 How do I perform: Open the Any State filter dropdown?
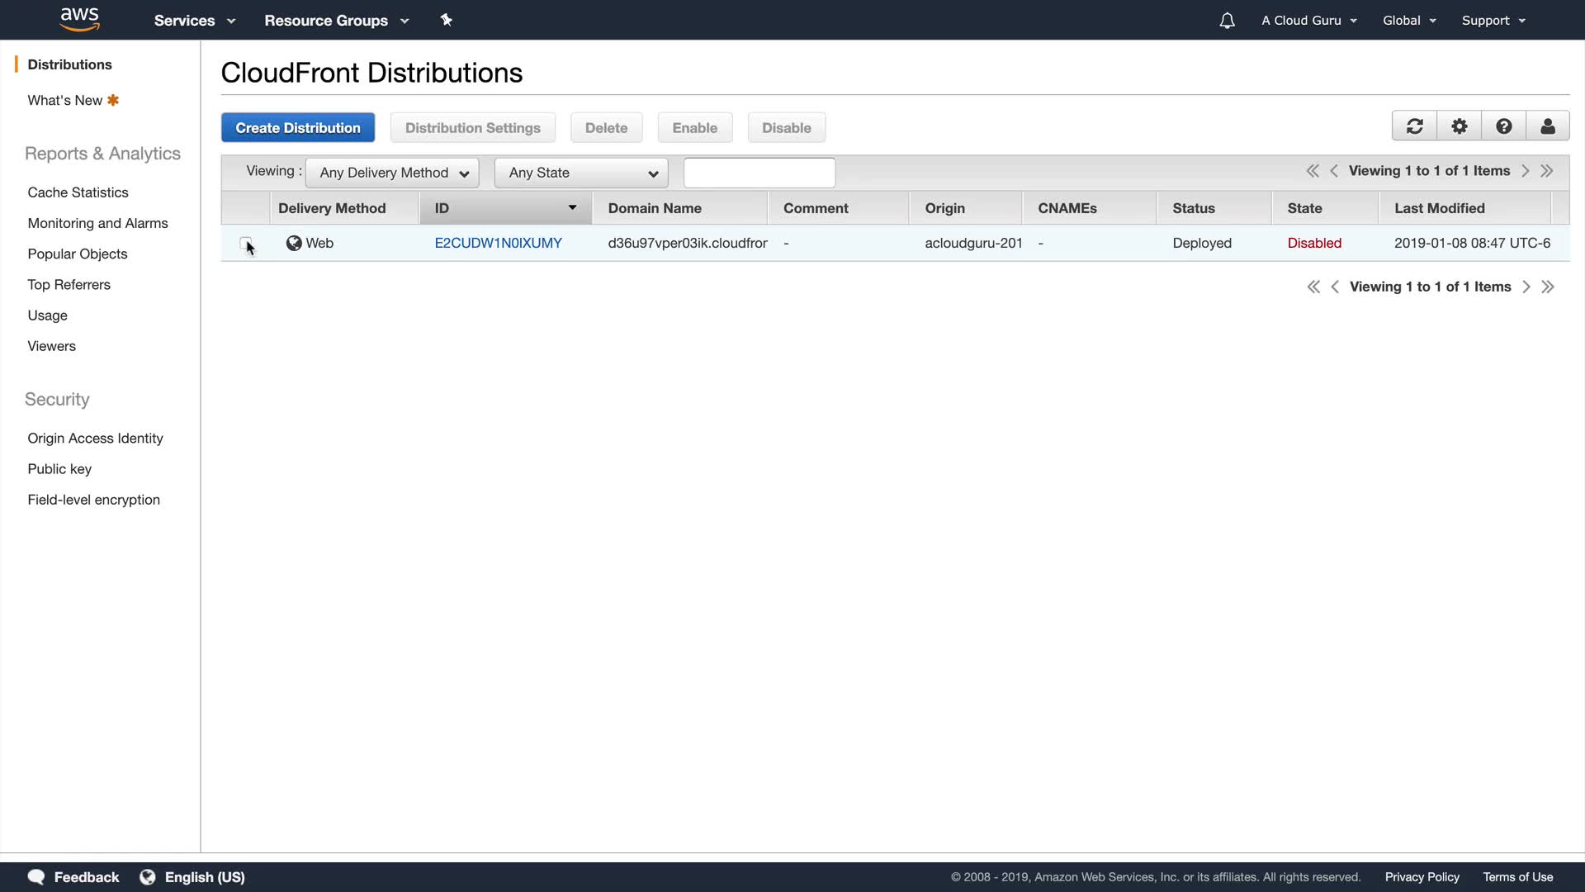click(x=581, y=173)
